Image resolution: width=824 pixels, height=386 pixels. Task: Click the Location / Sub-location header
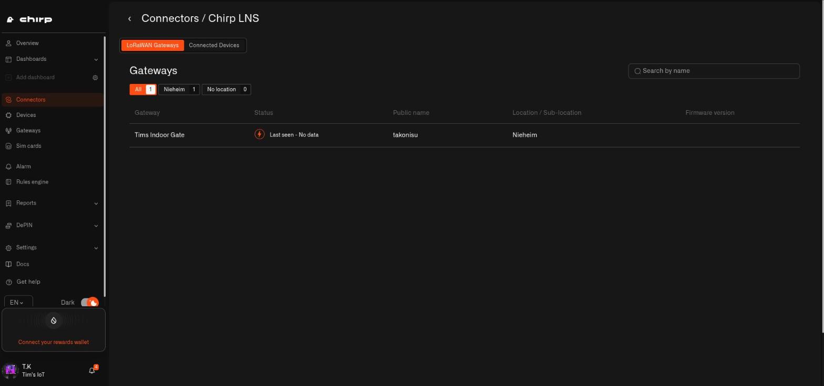547,113
